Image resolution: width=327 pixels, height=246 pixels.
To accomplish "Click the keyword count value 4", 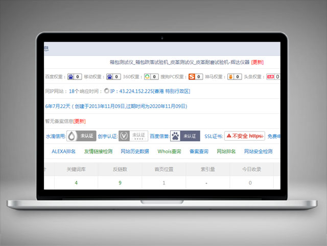I will click(x=76, y=183).
